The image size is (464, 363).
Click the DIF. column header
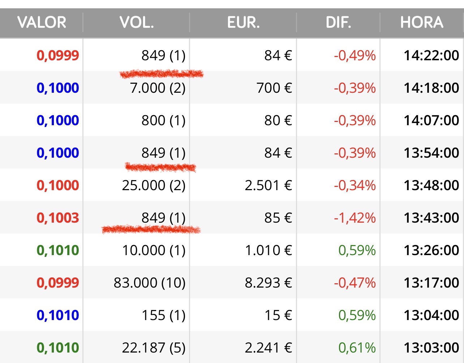338,23
